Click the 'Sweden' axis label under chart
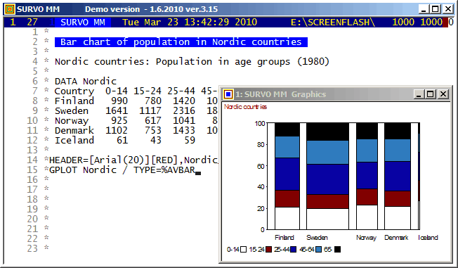The width and height of the screenshot is (458, 268). click(x=317, y=238)
